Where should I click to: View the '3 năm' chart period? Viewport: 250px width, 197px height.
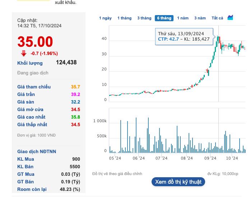pyautogui.click(x=200, y=18)
